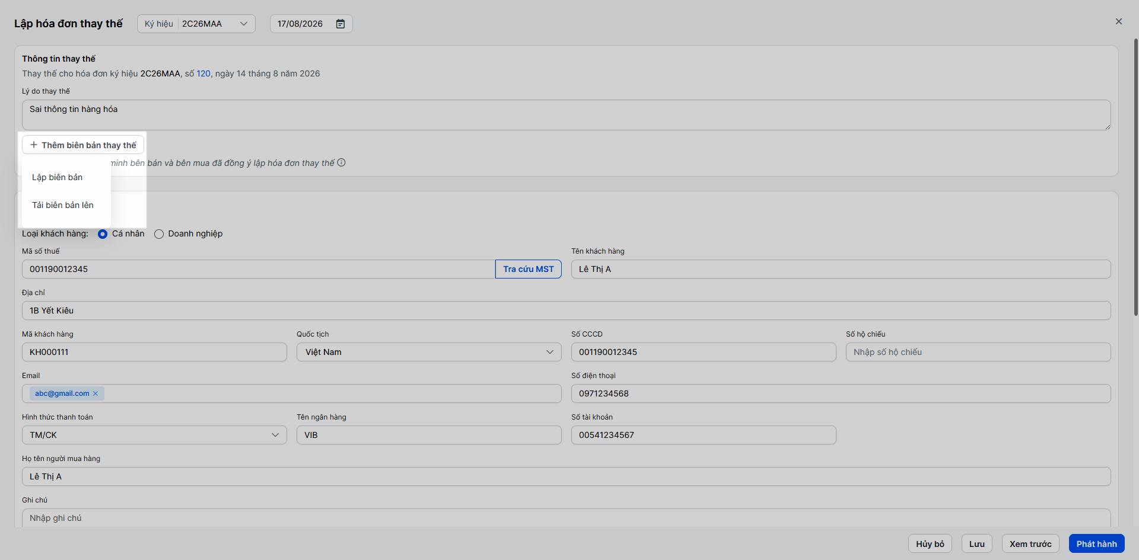Click the Hủy bỏ button
This screenshot has height=560, width=1139.
tap(930, 544)
